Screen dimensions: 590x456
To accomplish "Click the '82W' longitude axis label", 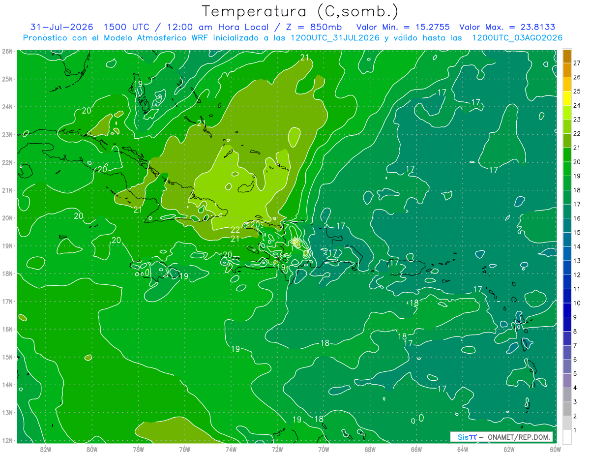I will click(x=46, y=449).
